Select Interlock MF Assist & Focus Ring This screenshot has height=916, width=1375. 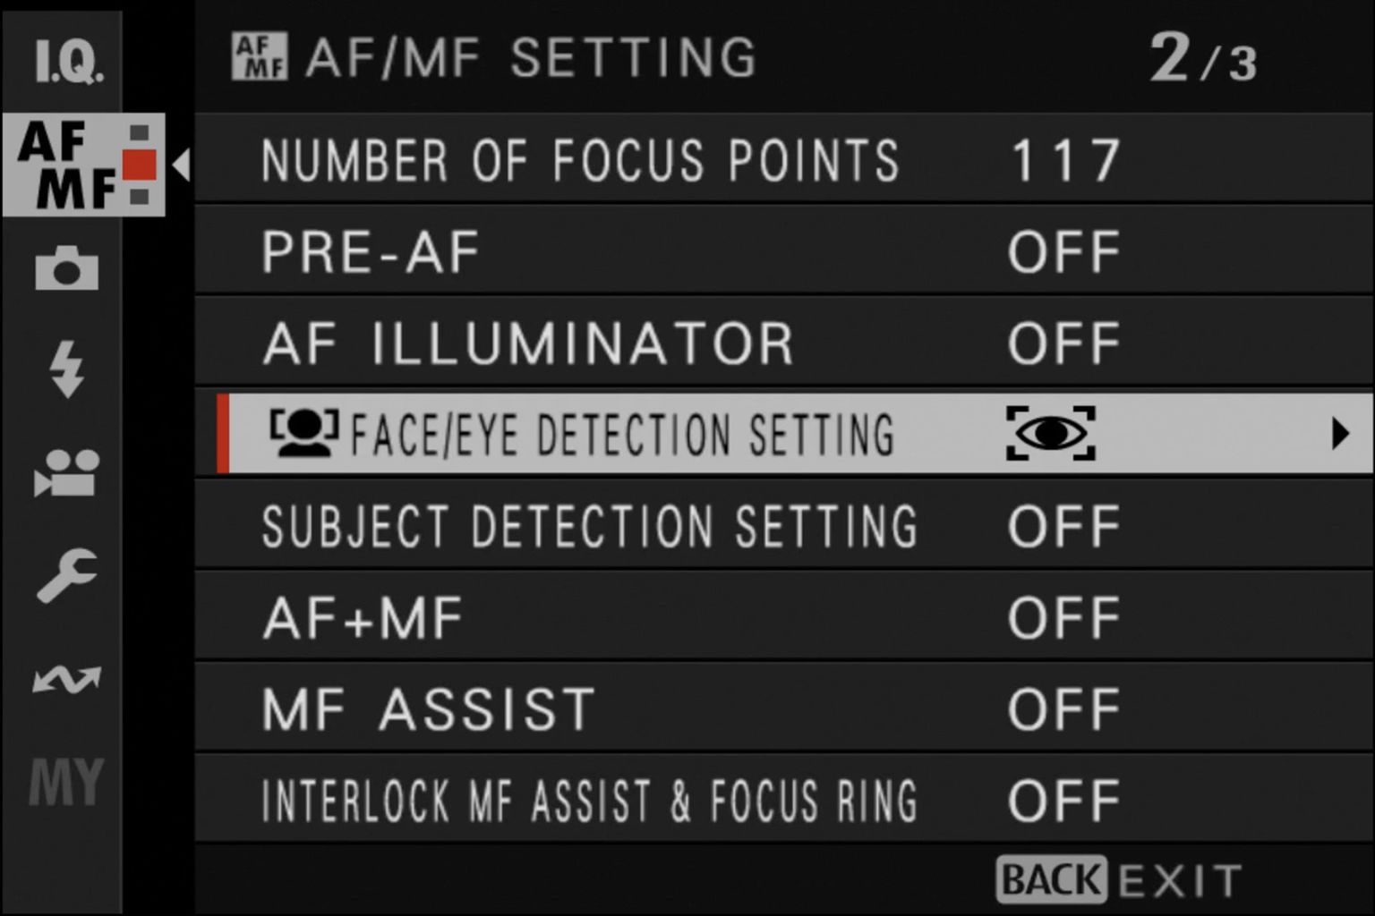pos(589,801)
